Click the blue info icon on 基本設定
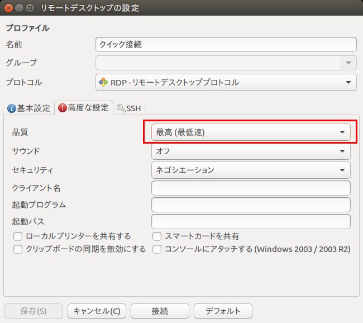The image size is (363, 323). click(x=11, y=108)
